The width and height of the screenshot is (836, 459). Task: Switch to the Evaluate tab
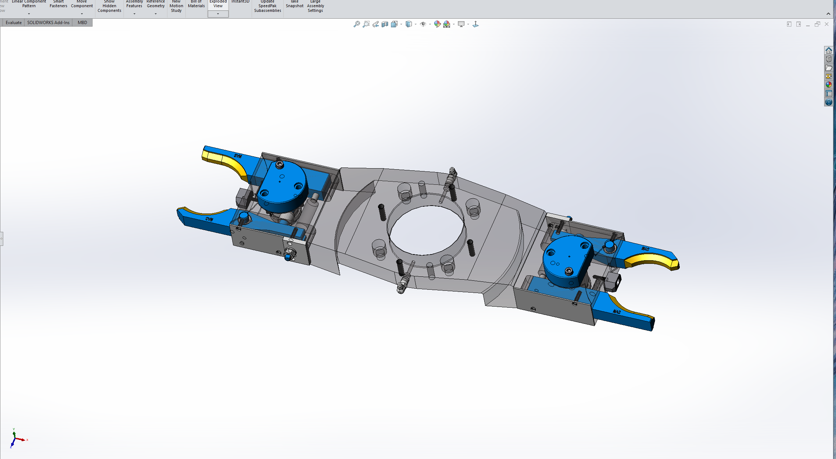tap(14, 23)
